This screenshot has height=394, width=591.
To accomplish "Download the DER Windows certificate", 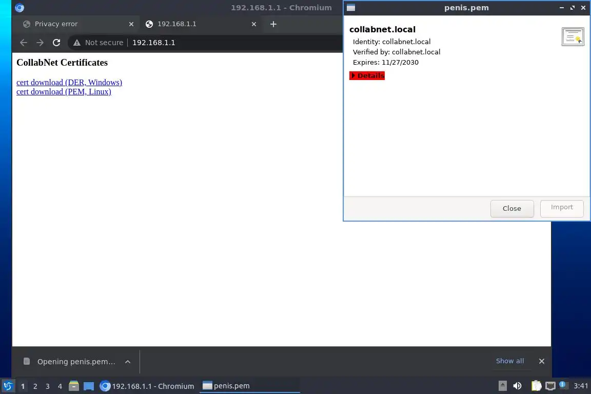I will 69,82.
